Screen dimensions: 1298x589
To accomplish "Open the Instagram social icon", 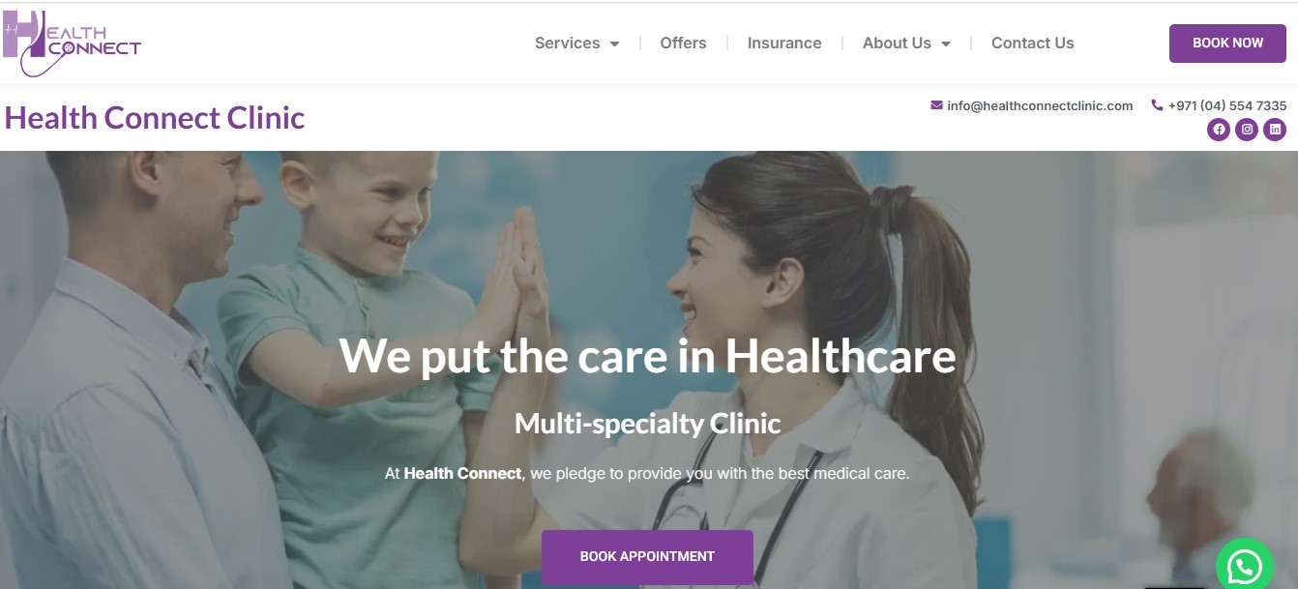I will point(1247,130).
